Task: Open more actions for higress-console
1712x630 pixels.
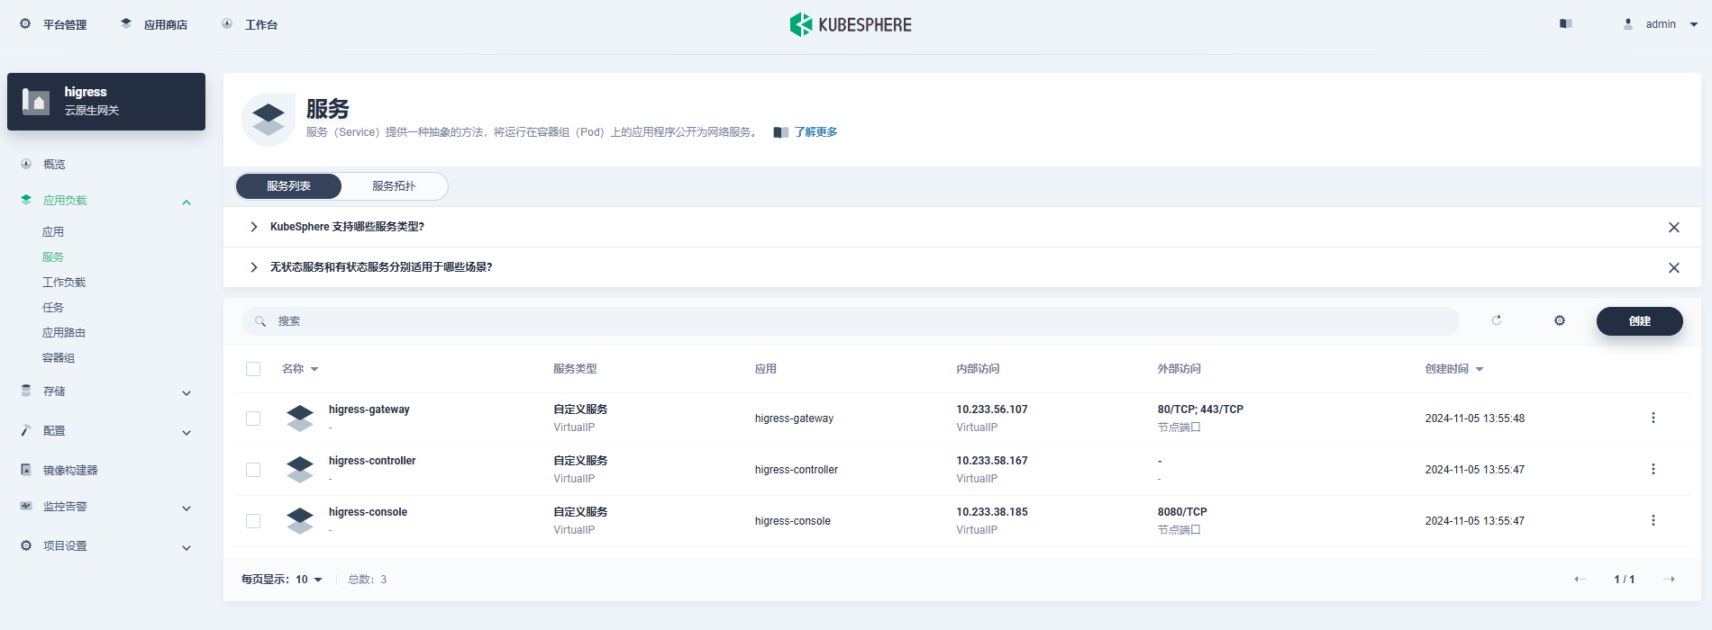Action: (1653, 520)
